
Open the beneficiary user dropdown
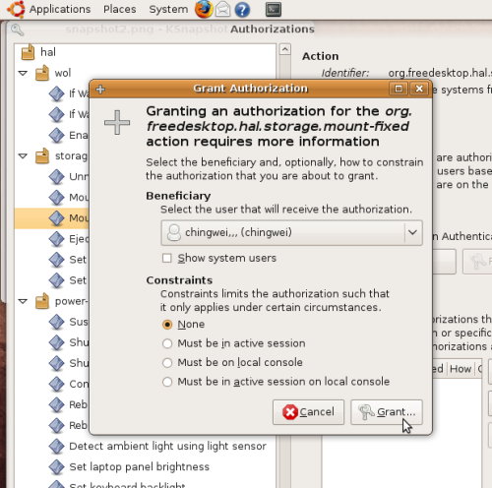pyautogui.click(x=291, y=233)
